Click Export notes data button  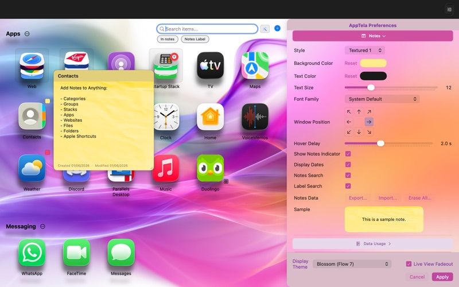[357, 198]
